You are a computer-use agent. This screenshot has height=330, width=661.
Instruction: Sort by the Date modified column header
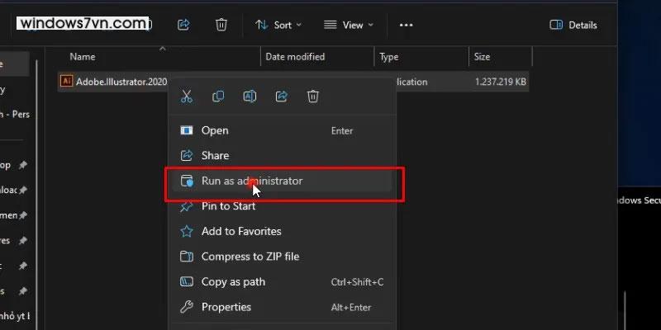(x=294, y=57)
